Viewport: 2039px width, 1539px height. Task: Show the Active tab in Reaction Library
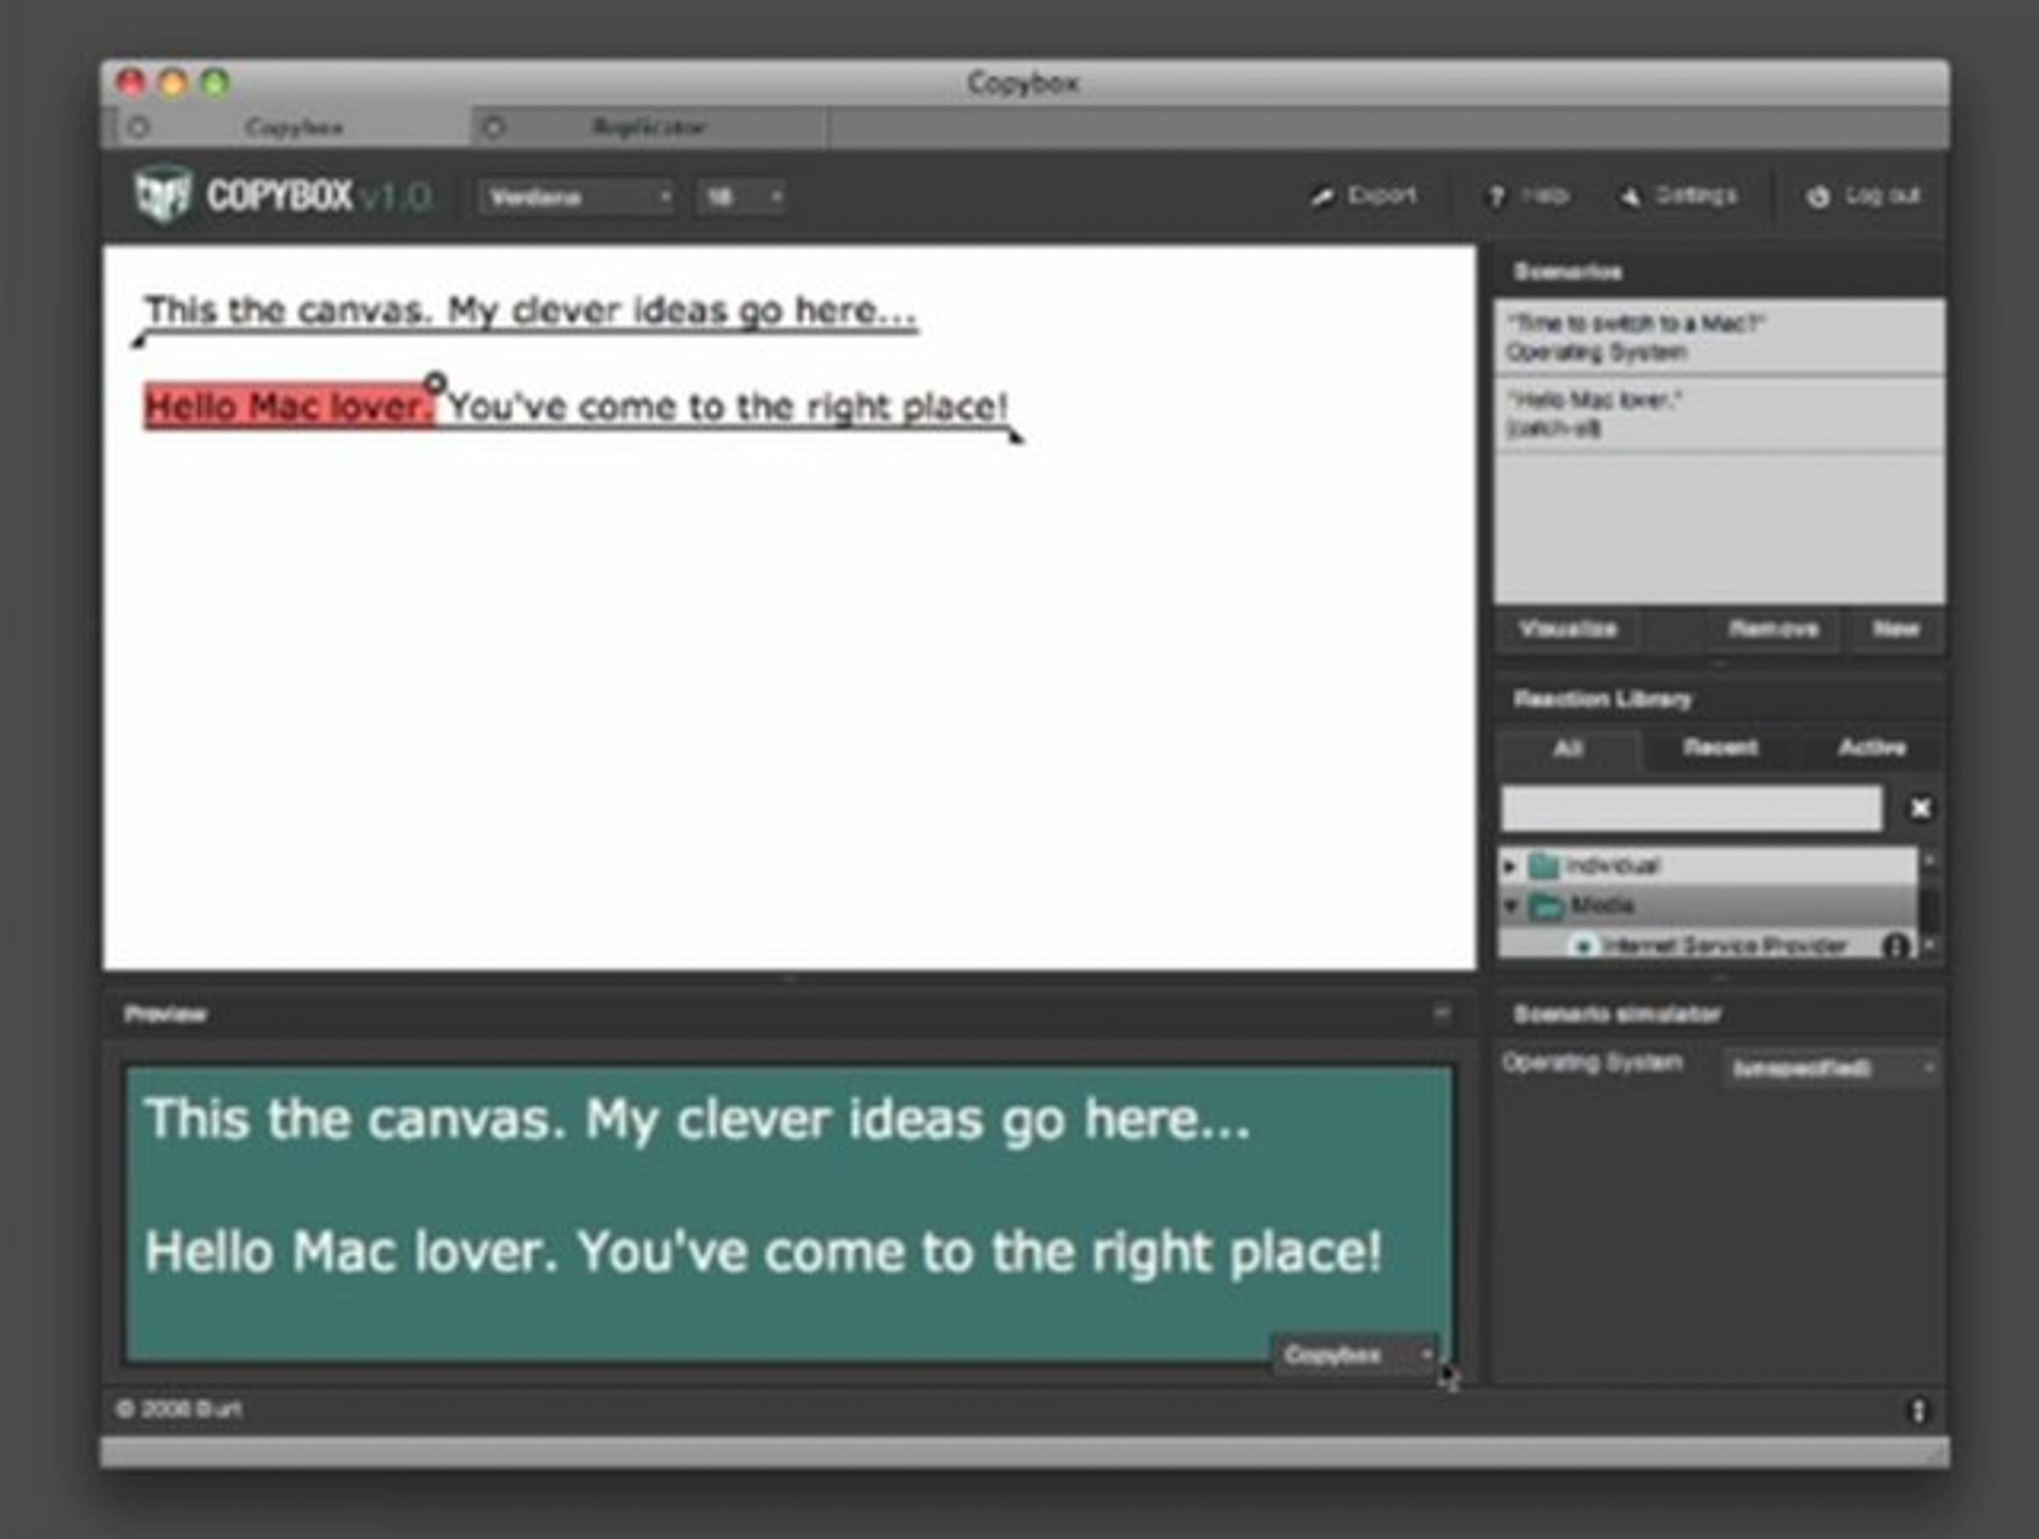[1872, 748]
